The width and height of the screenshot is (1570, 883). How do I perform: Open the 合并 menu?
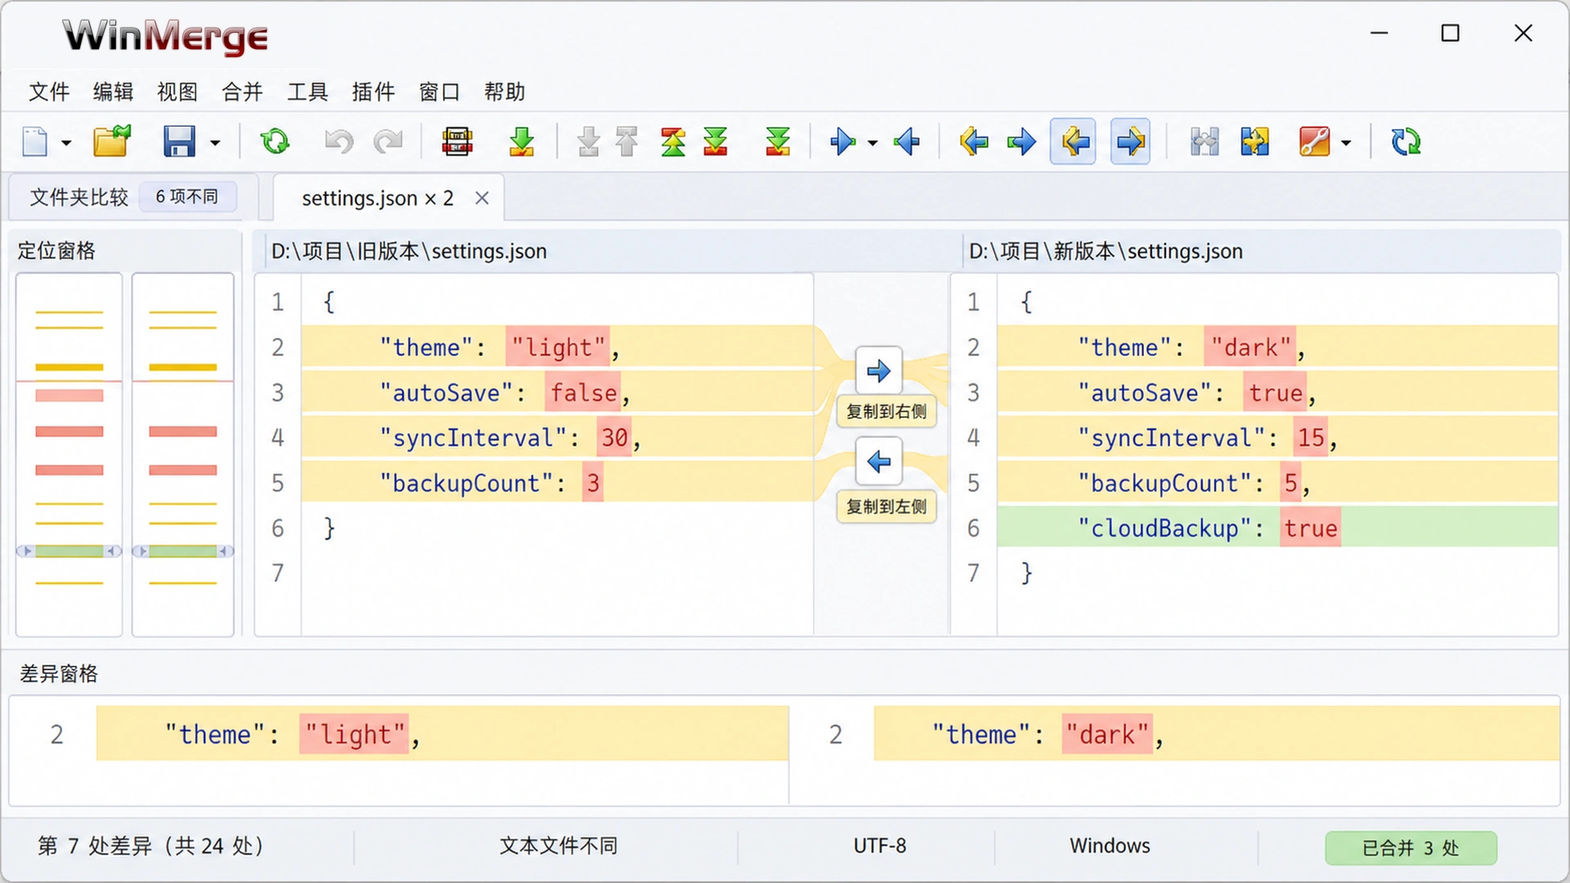pyautogui.click(x=242, y=92)
